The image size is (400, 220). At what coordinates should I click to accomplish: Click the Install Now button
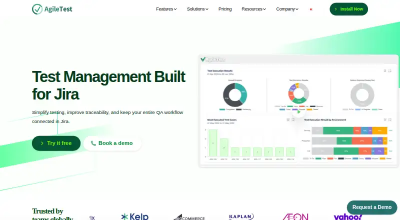click(x=348, y=9)
